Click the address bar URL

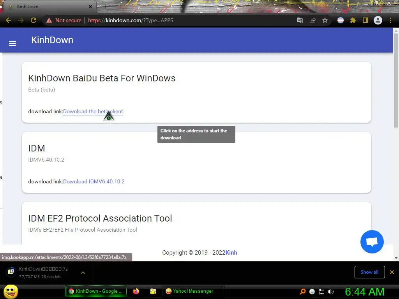(130, 20)
